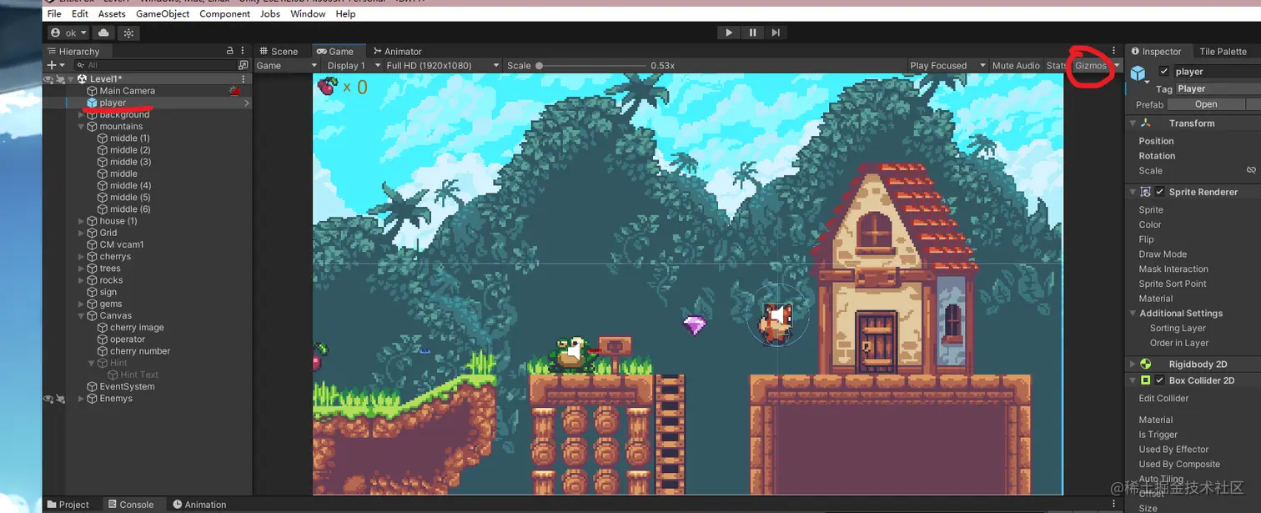Open the Game view three-dot menu
The image size is (1261, 513).
pyautogui.click(x=1113, y=51)
